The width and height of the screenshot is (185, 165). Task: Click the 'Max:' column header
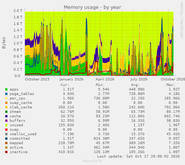[x=171, y=85]
